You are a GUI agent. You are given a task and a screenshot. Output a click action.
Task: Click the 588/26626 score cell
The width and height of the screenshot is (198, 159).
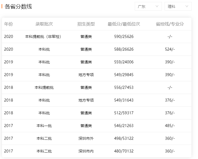coord(124,49)
